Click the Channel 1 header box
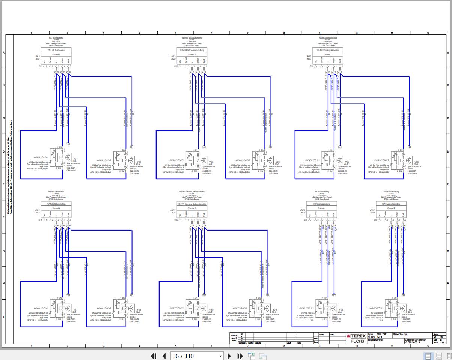This screenshot has width=452, height=360. [x=56, y=55]
